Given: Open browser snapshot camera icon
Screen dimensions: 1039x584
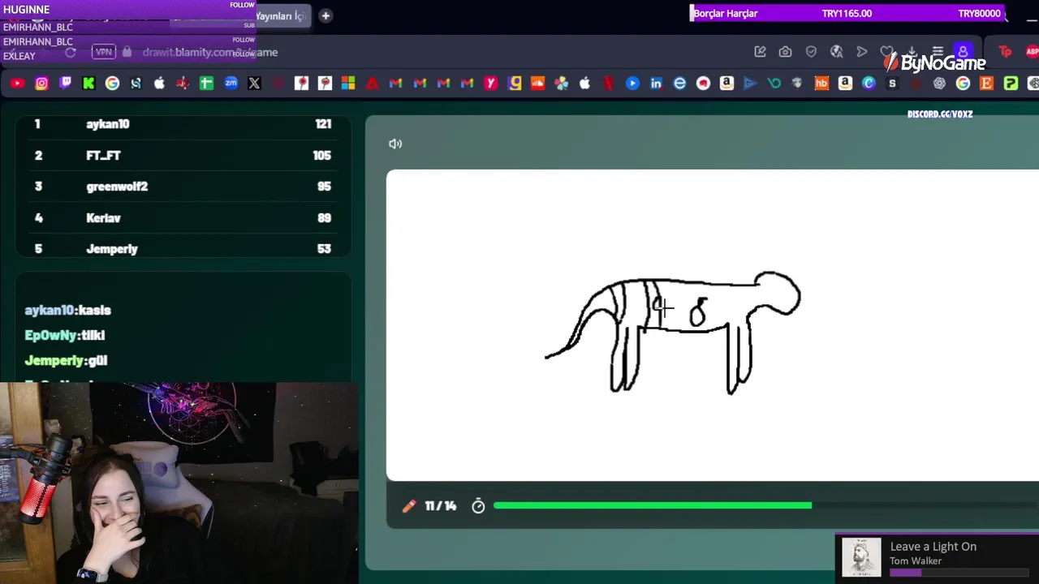Looking at the screenshot, I should coord(785,52).
